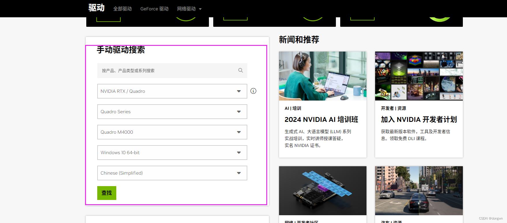This screenshot has height=223, width=507.
Task: Open the Windows 10 64-bit dropdown
Action: pos(172,152)
